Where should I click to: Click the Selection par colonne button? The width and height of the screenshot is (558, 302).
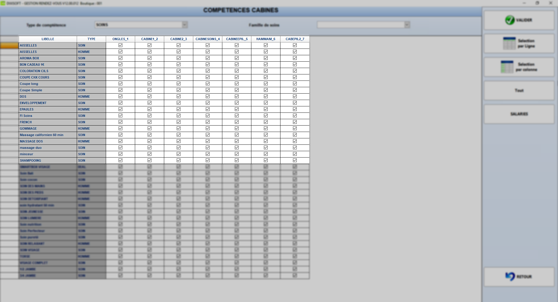click(519, 67)
